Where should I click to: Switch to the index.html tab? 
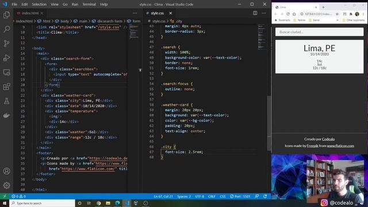(x=30, y=13)
